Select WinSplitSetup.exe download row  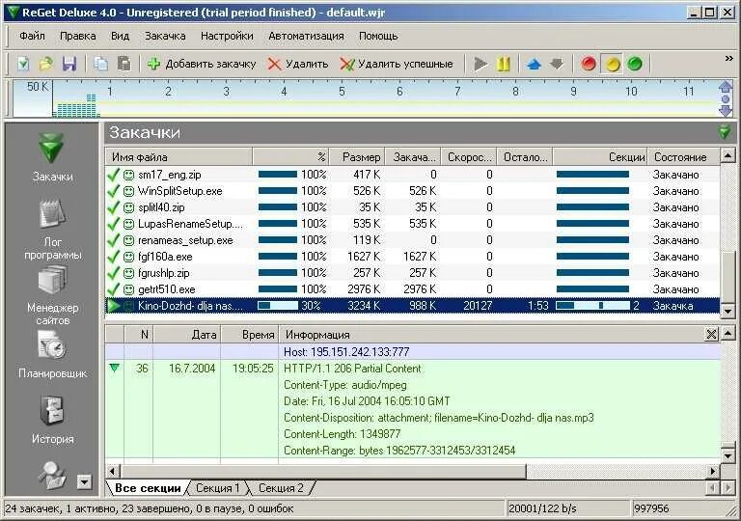[413, 191]
